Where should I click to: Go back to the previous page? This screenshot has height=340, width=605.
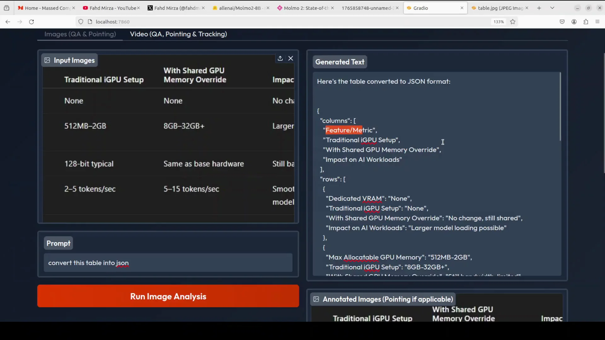[8, 22]
